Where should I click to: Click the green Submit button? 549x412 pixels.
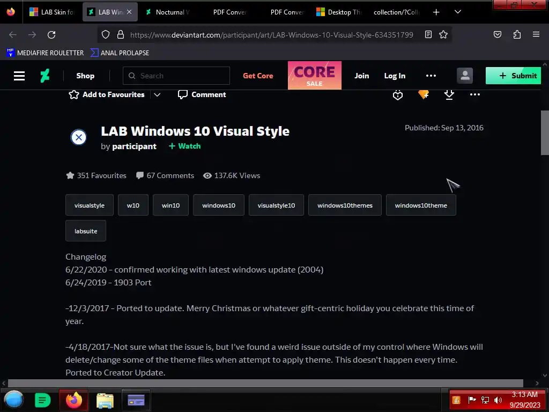[x=513, y=76]
